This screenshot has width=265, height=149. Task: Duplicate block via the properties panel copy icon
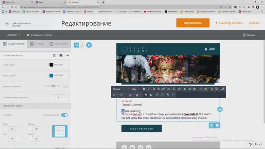[61, 55]
